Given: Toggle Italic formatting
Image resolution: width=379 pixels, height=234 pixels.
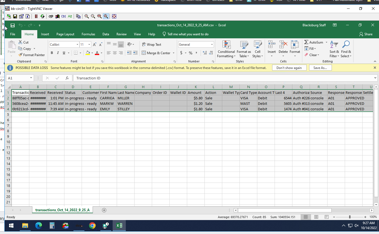Looking at the screenshot, I should click(x=58, y=53).
